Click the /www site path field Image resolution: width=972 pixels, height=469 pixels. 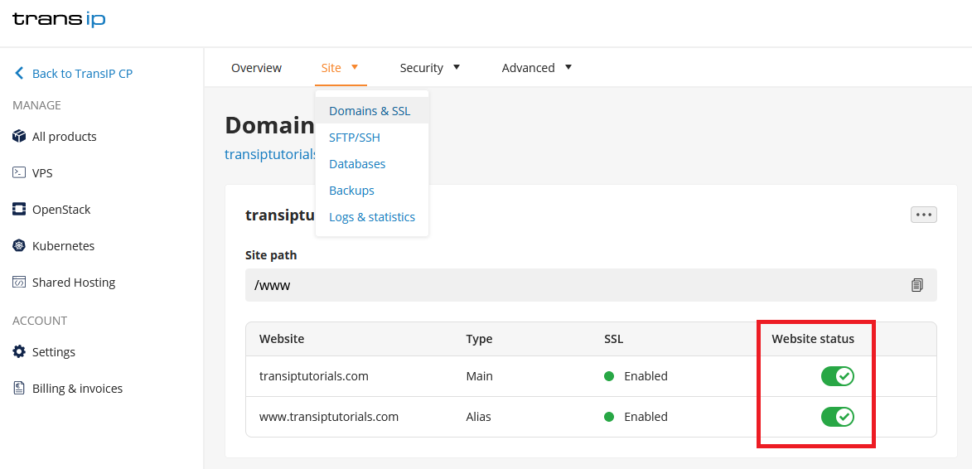pyautogui.click(x=591, y=285)
